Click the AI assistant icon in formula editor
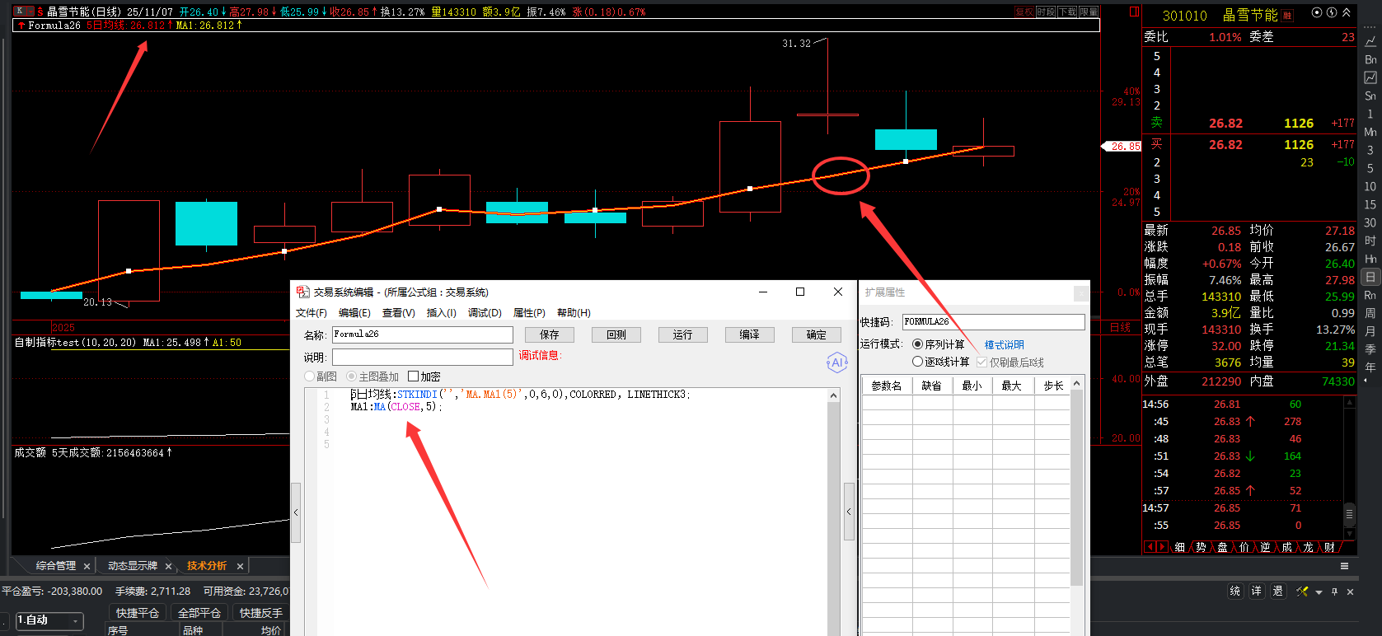 point(836,362)
